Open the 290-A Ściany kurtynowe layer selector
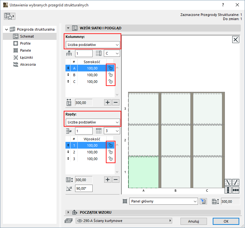Viewport: 245px width, 228px height. click(124, 221)
